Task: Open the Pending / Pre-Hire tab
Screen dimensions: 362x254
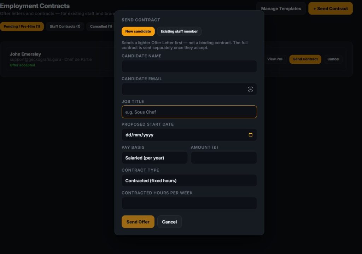Action: pyautogui.click(x=22, y=27)
